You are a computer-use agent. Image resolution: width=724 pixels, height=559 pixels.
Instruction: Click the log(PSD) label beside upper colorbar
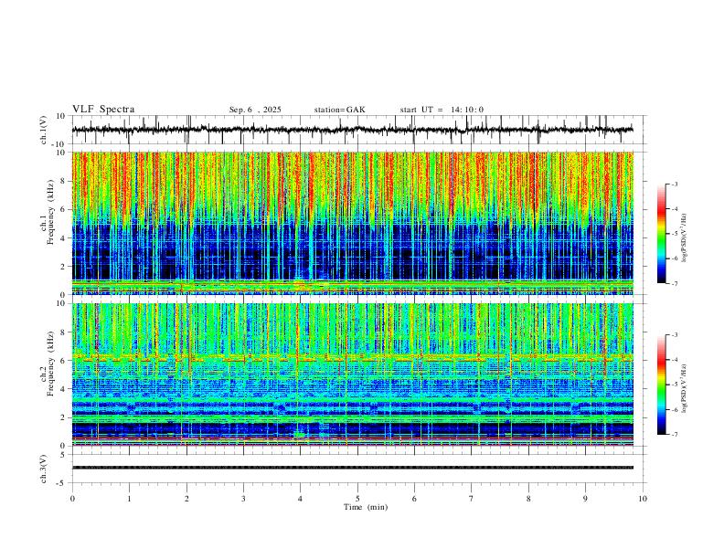(x=685, y=238)
